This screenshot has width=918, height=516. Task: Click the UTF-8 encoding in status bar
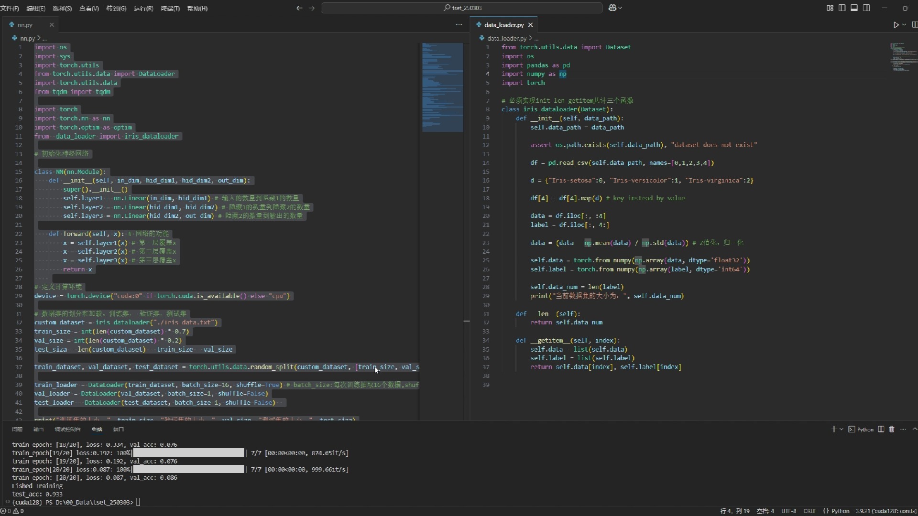pyautogui.click(x=789, y=511)
